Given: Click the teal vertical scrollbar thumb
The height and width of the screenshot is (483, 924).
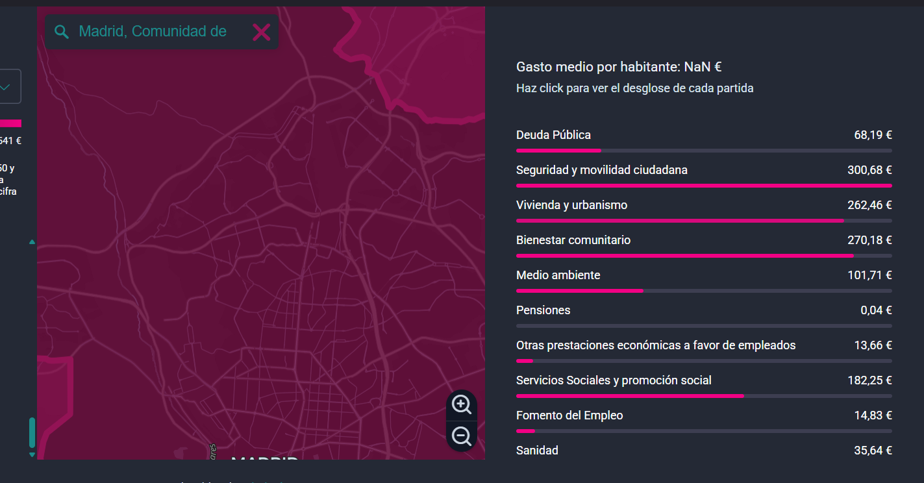Looking at the screenshot, I should click(x=32, y=432).
